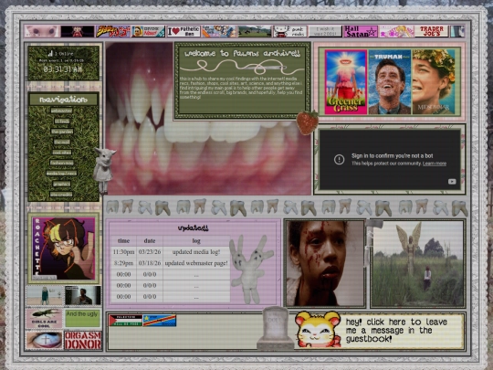Click the strawberry decoration icon

point(308,122)
